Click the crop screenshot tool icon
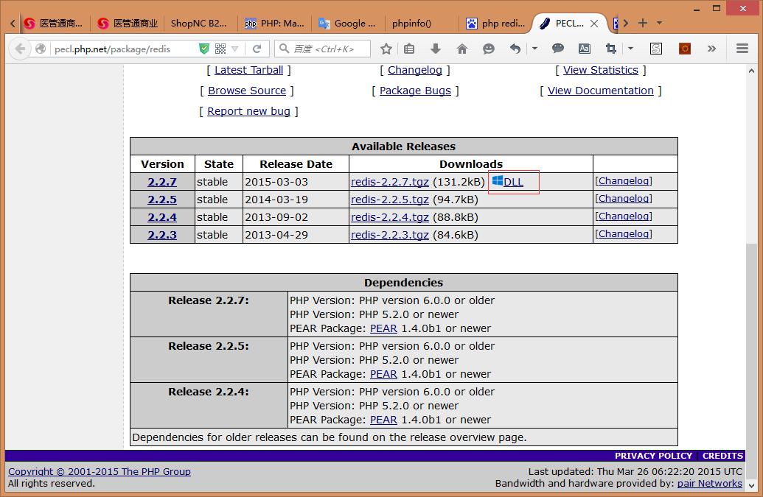Viewport: 763px width, 497px height. [610, 49]
